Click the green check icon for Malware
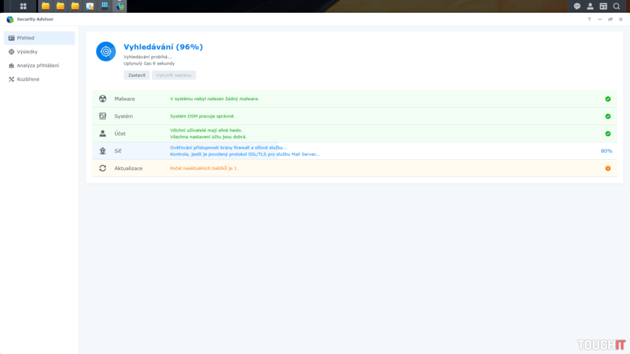630x354 pixels. 608,99
